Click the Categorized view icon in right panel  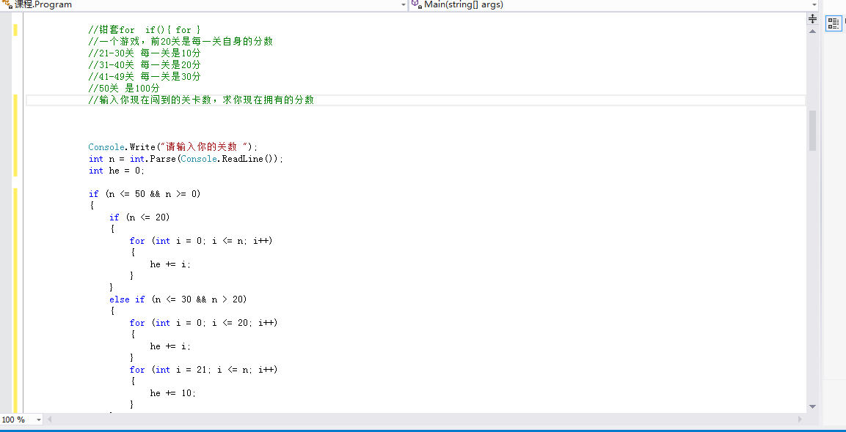point(833,23)
